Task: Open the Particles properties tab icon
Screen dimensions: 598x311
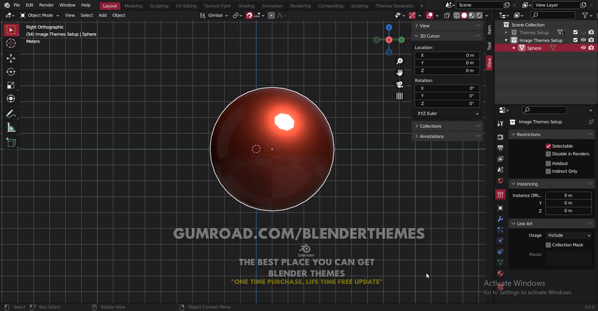Action: 500,230
